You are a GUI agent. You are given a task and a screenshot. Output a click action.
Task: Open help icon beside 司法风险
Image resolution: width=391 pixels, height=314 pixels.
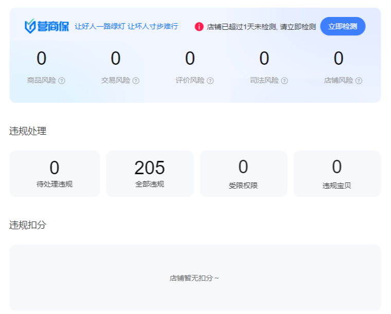[x=285, y=81]
